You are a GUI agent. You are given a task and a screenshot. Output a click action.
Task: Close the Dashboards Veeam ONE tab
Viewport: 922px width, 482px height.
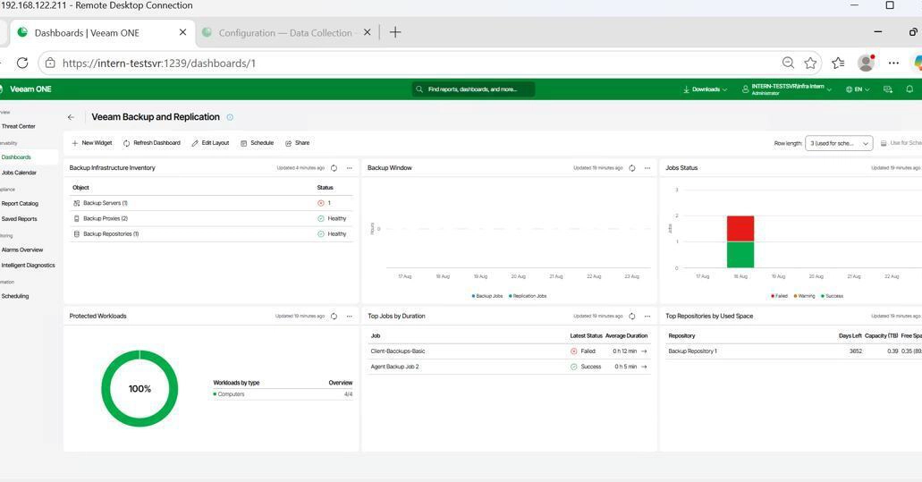(x=182, y=32)
